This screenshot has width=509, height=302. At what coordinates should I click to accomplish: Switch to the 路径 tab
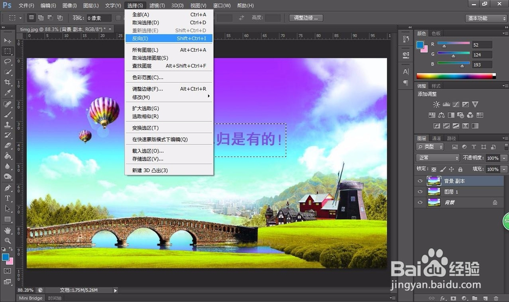pos(451,138)
